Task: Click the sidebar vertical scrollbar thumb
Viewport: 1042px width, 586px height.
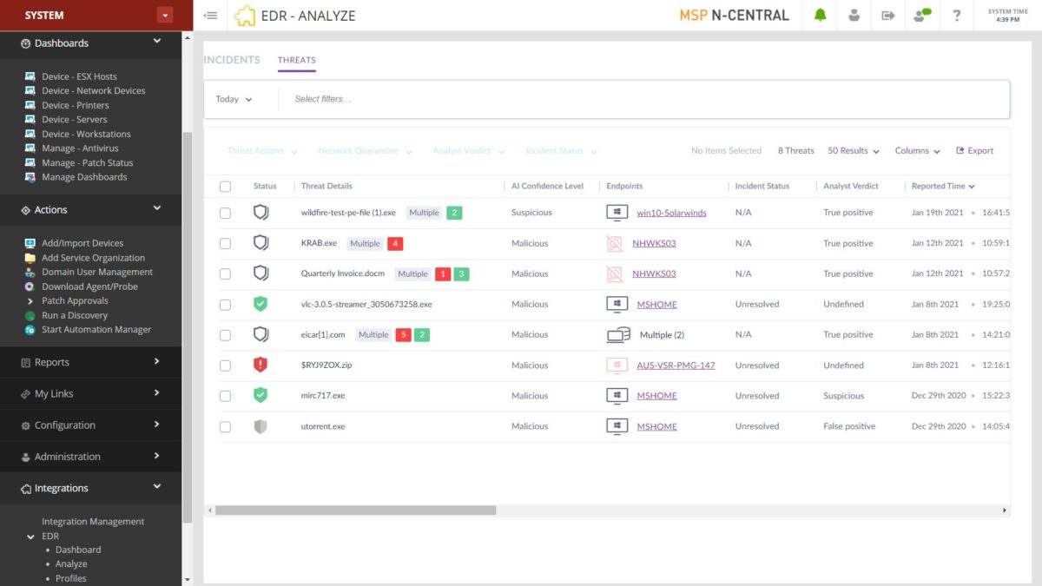Action: (x=187, y=326)
